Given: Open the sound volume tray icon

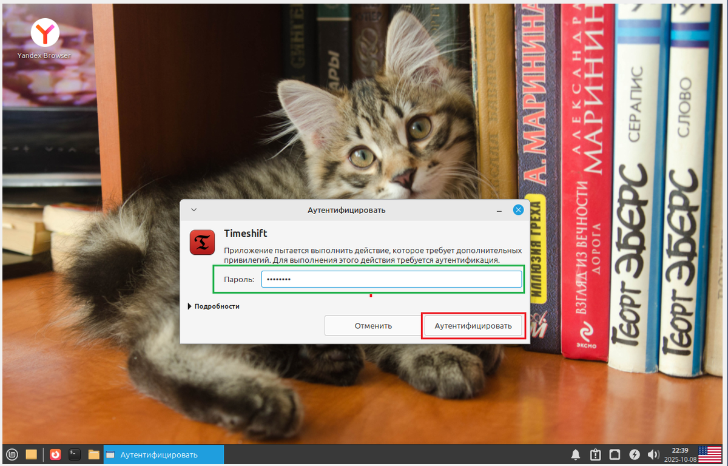Looking at the screenshot, I should (653, 454).
